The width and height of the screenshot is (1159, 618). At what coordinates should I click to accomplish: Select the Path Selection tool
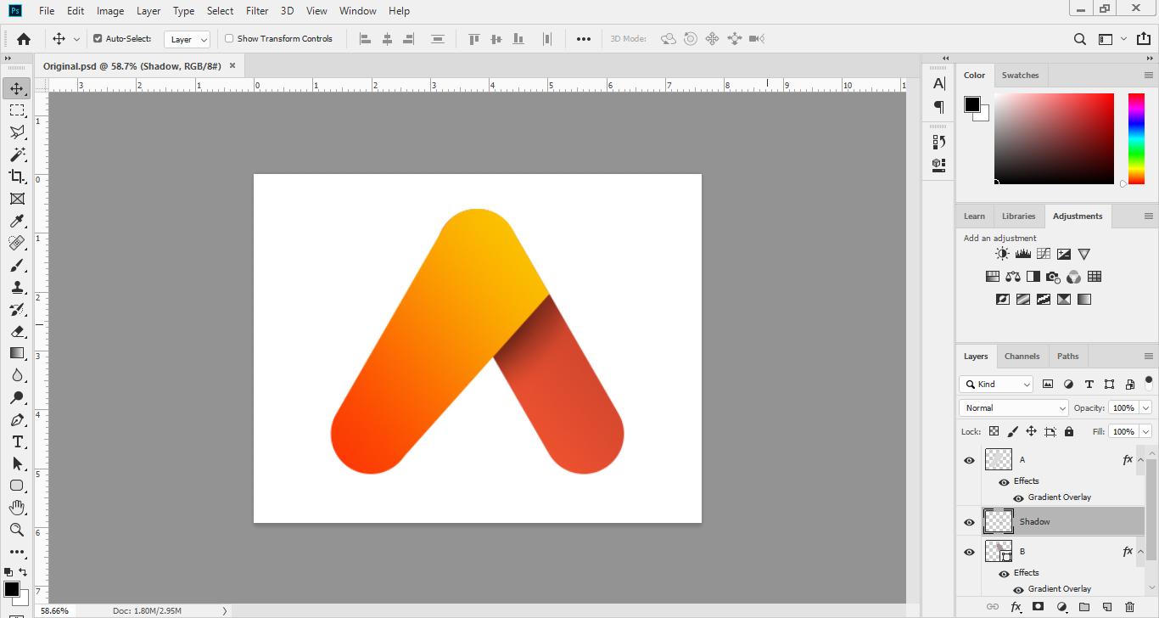click(16, 463)
